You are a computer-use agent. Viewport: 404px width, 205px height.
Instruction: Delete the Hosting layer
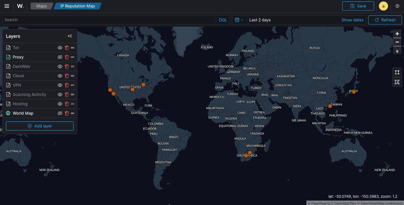click(x=67, y=104)
